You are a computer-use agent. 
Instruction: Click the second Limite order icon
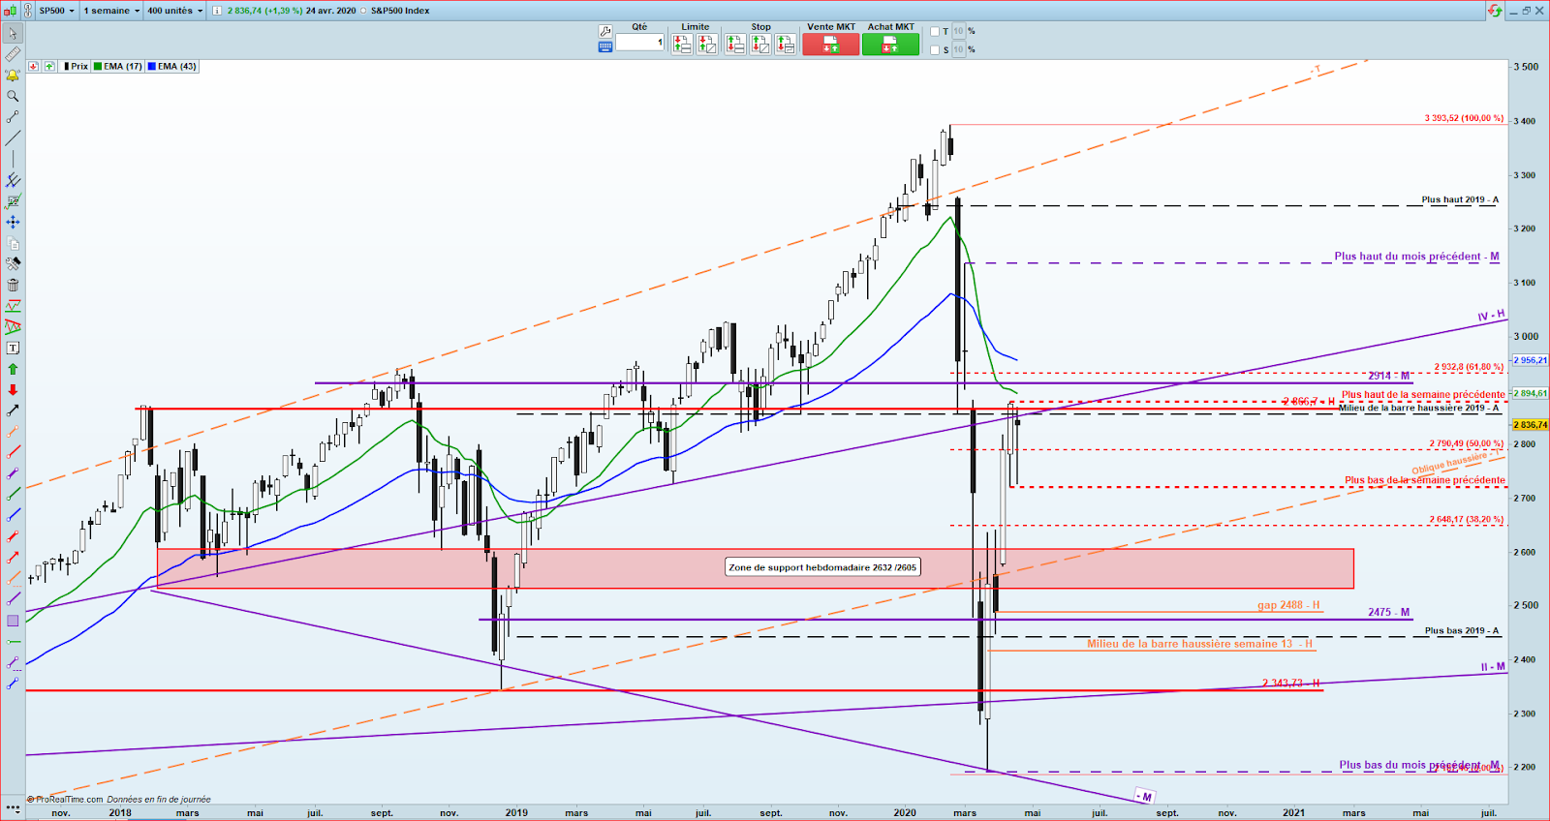point(707,44)
